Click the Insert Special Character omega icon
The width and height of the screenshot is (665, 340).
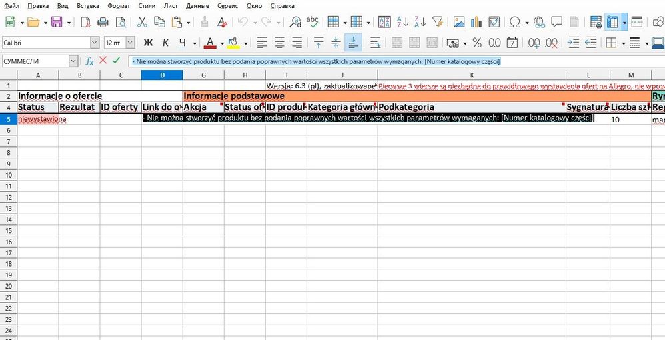(x=514, y=22)
